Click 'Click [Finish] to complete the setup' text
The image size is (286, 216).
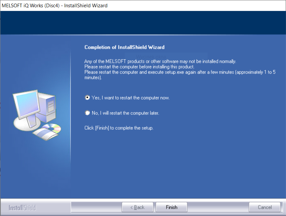click(119, 128)
